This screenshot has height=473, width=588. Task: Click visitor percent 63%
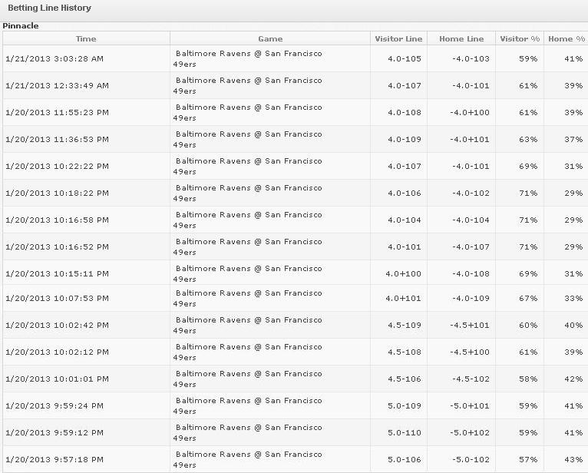pyautogui.click(x=528, y=140)
